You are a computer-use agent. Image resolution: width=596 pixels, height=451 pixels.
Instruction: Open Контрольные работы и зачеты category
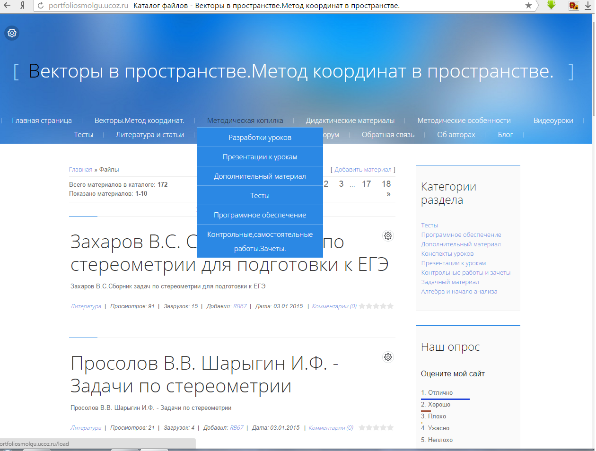coord(466,273)
